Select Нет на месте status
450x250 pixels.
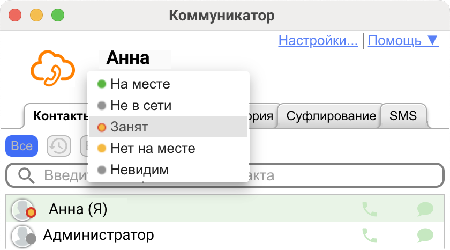coord(152,148)
